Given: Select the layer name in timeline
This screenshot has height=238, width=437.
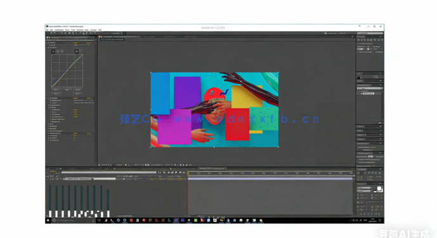Looking at the screenshot, I should [x=89, y=179].
